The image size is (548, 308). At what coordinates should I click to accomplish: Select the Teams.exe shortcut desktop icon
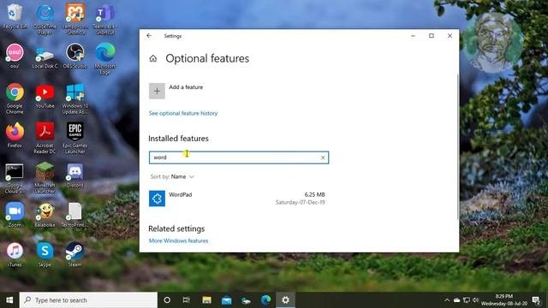(104, 19)
